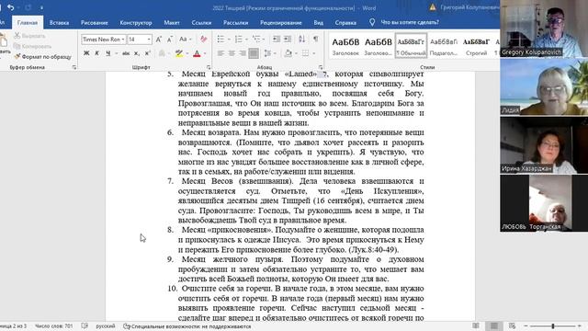Viewport: 588px width, 331px height.
Task: Increase font size with the grow font icon
Action: click(159, 39)
